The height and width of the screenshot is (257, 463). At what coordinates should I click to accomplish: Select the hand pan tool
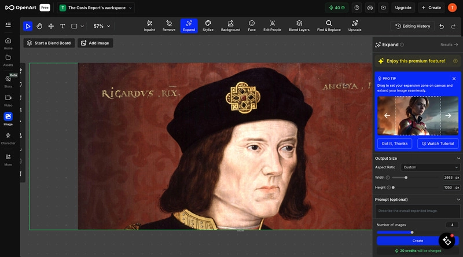[39, 26]
